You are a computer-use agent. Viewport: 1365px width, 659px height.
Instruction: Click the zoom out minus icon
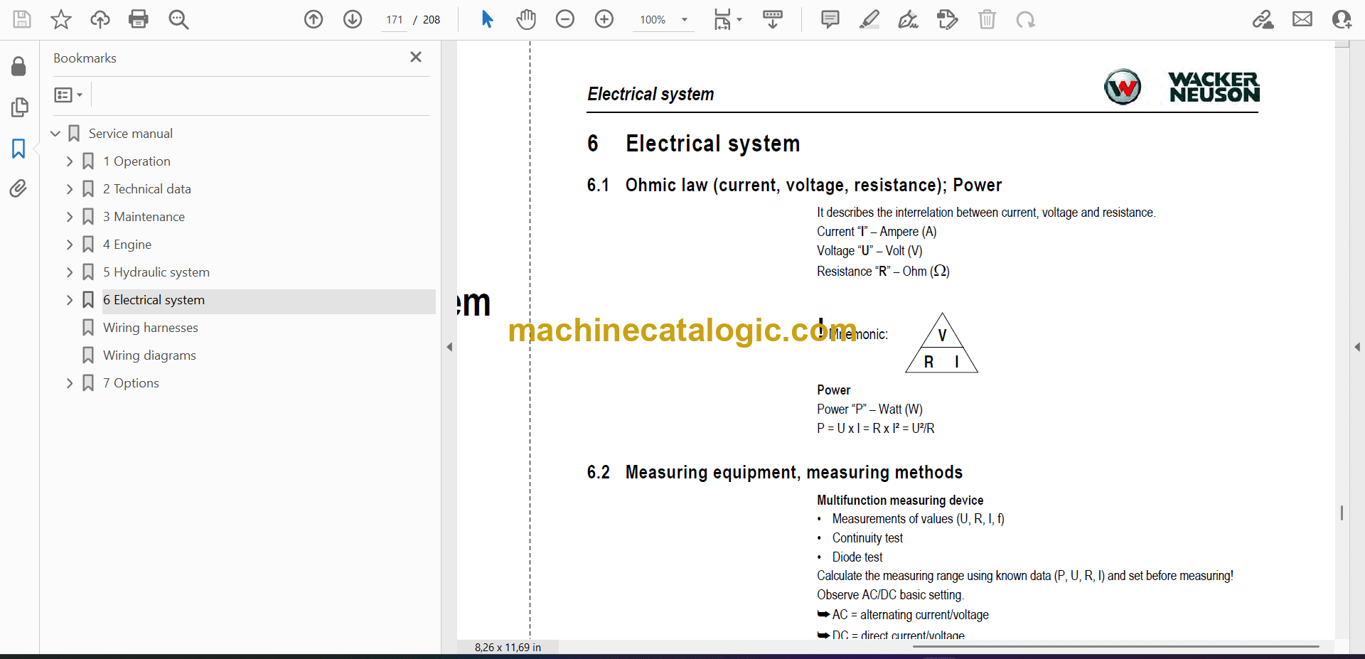click(x=565, y=19)
